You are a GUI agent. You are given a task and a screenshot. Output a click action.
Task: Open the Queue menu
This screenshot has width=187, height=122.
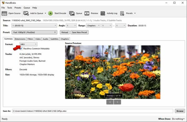pyautogui.click(x=27, y=8)
